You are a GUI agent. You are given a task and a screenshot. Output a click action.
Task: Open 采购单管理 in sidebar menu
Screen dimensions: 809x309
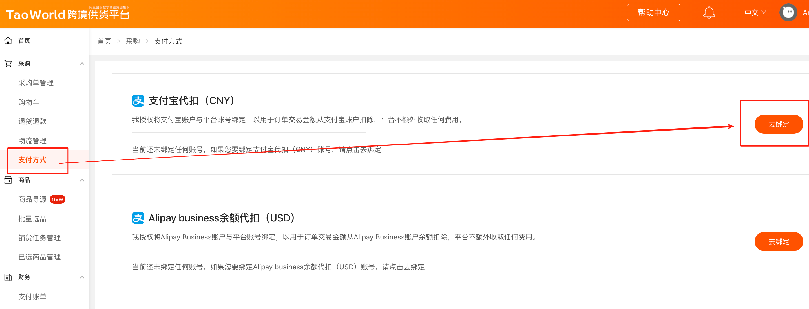(x=36, y=83)
